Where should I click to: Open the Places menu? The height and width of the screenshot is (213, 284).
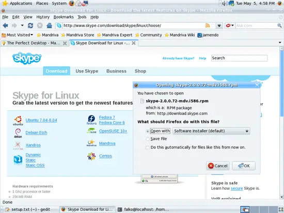[42, 3]
